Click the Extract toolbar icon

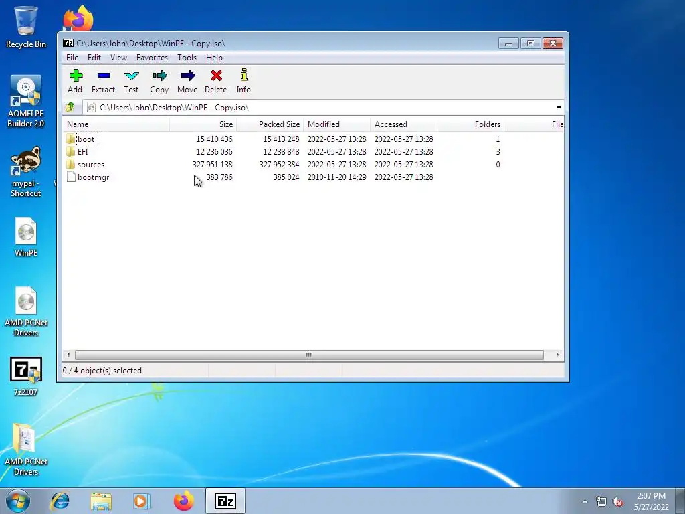point(103,76)
